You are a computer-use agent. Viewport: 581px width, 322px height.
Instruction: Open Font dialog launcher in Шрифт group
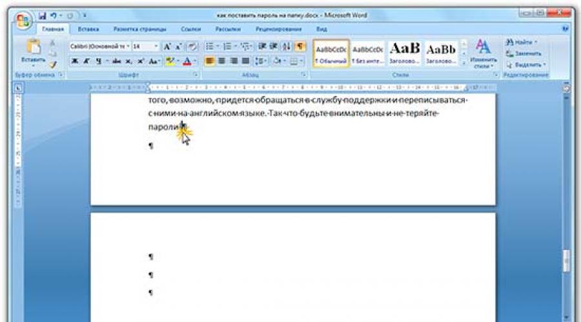[195, 75]
